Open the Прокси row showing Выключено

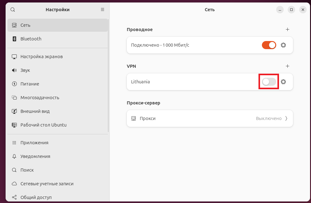tap(210, 118)
